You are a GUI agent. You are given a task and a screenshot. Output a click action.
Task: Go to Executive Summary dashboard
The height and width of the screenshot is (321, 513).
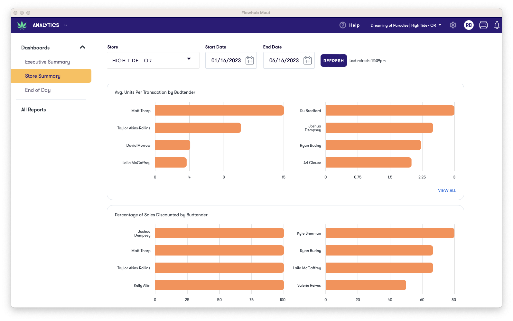[x=47, y=62]
